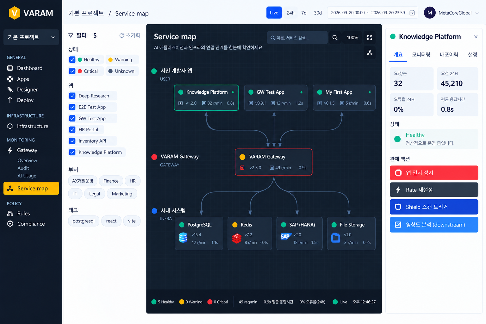Click the PostgreSQL database node icon
This screenshot has height=324, width=486.
click(183, 237)
